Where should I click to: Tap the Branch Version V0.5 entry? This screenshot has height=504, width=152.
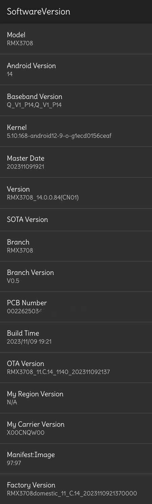click(76, 276)
